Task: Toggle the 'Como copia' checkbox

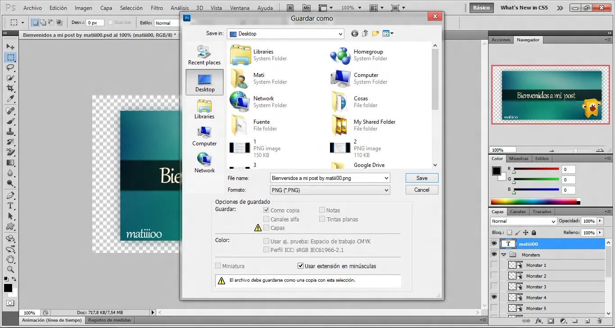Action: [267, 210]
